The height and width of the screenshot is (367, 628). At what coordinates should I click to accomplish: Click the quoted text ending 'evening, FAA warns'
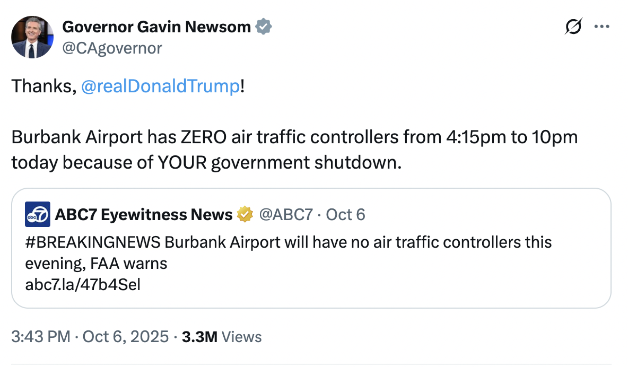pyautogui.click(x=96, y=264)
